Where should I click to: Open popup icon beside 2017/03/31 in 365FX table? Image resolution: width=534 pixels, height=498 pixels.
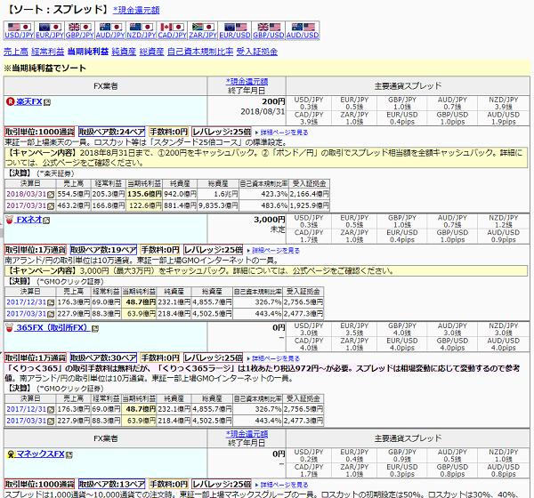click(51, 422)
